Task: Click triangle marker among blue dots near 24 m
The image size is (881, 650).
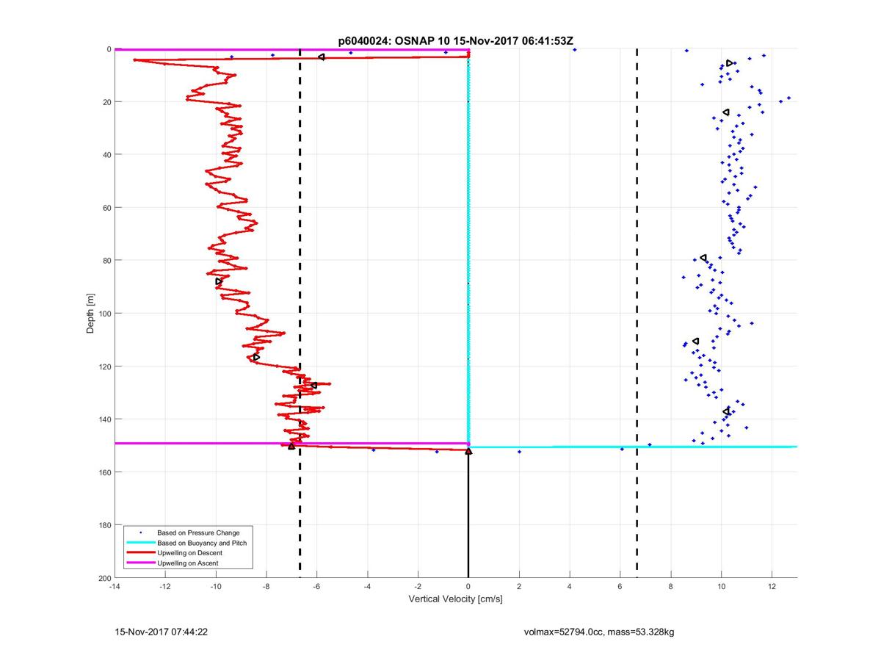Action: coord(726,112)
